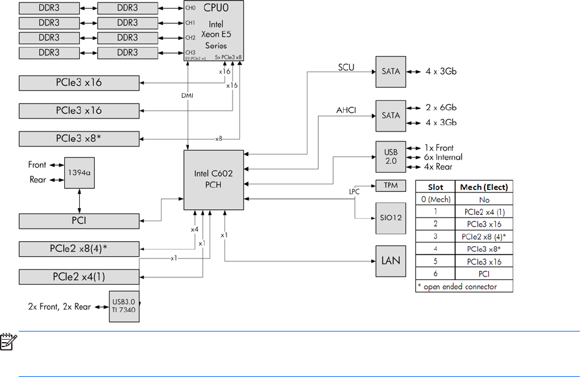Click the '2x Front, 2x Rear' label
The height and width of the screenshot is (377, 580).
coord(59,307)
